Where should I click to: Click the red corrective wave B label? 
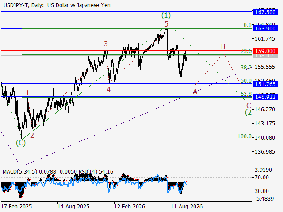point(223,46)
